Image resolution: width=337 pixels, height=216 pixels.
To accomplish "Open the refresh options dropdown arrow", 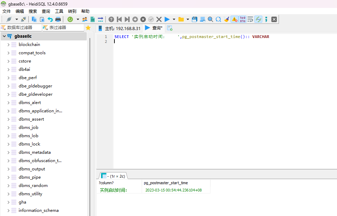I will [78, 19].
